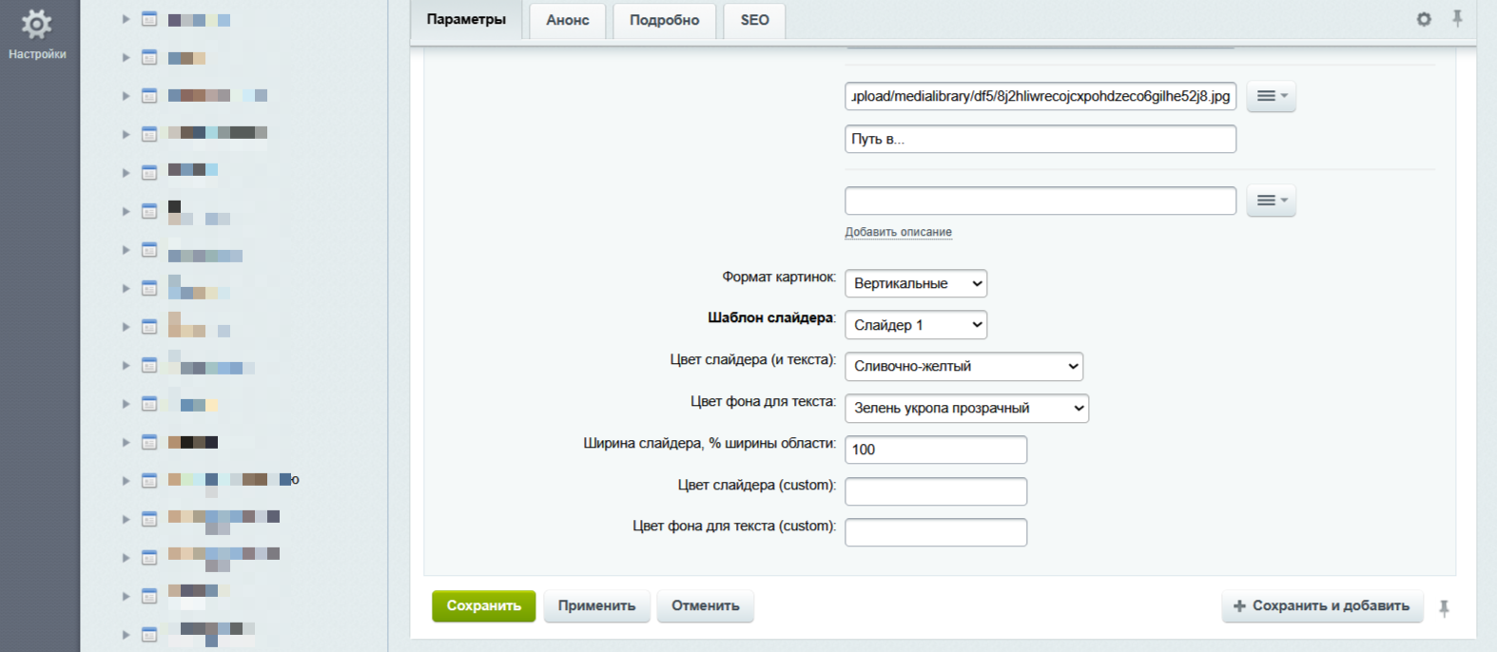
Task: Click the pin icon next to Сохранить и добавить
Action: pyautogui.click(x=1444, y=608)
